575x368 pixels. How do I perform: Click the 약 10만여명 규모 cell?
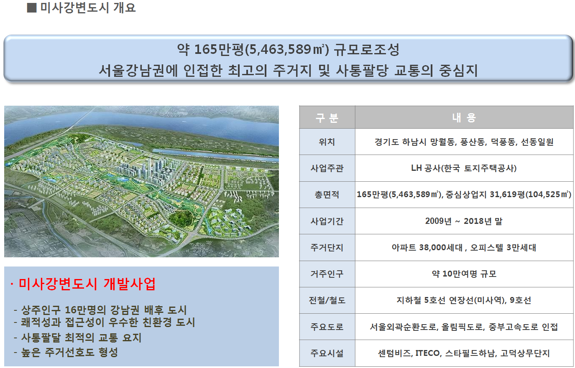pyautogui.click(x=464, y=274)
